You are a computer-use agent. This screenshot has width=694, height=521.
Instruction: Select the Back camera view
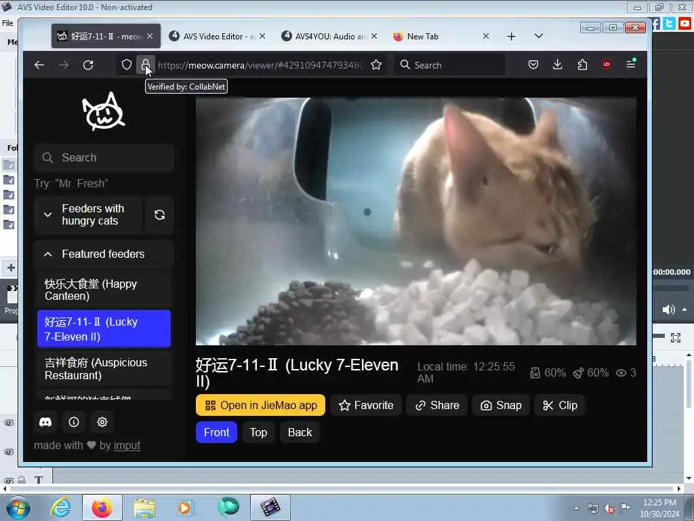(300, 432)
